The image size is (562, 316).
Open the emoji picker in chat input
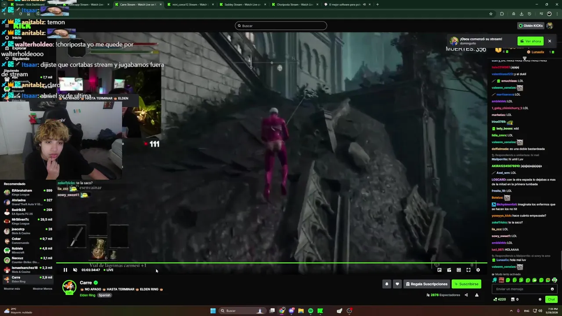pyautogui.click(x=552, y=289)
